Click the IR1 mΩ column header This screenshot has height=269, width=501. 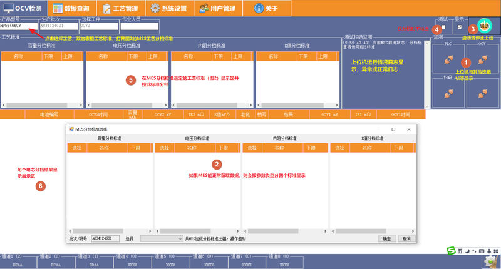[x=363, y=114]
